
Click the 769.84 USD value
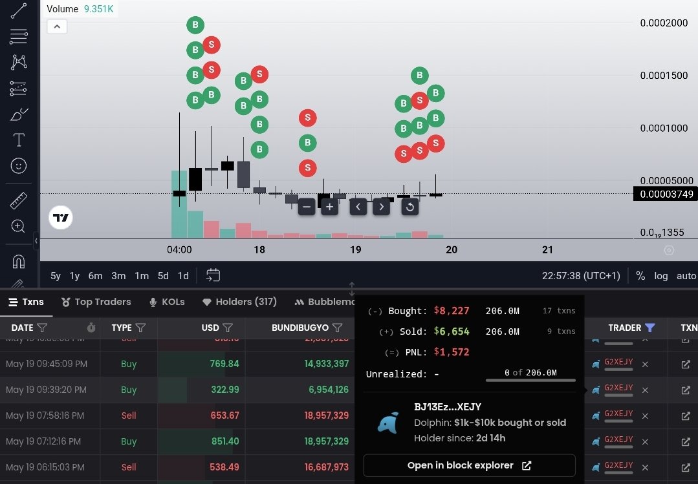[224, 364]
